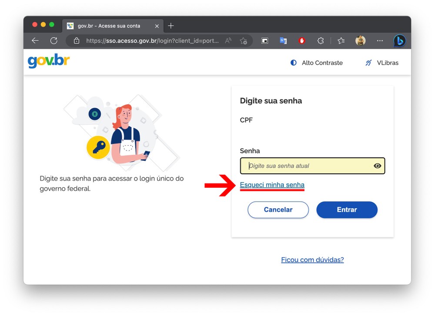
Task: Open the Ficou com dúvidas? link
Action: (312, 260)
